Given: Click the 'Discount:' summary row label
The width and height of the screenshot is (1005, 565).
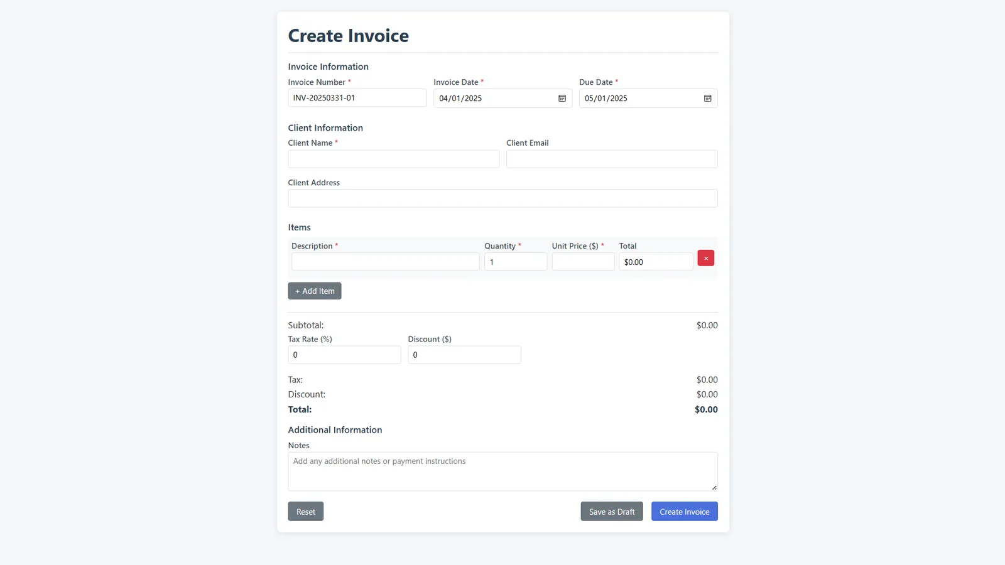Looking at the screenshot, I should [307, 394].
